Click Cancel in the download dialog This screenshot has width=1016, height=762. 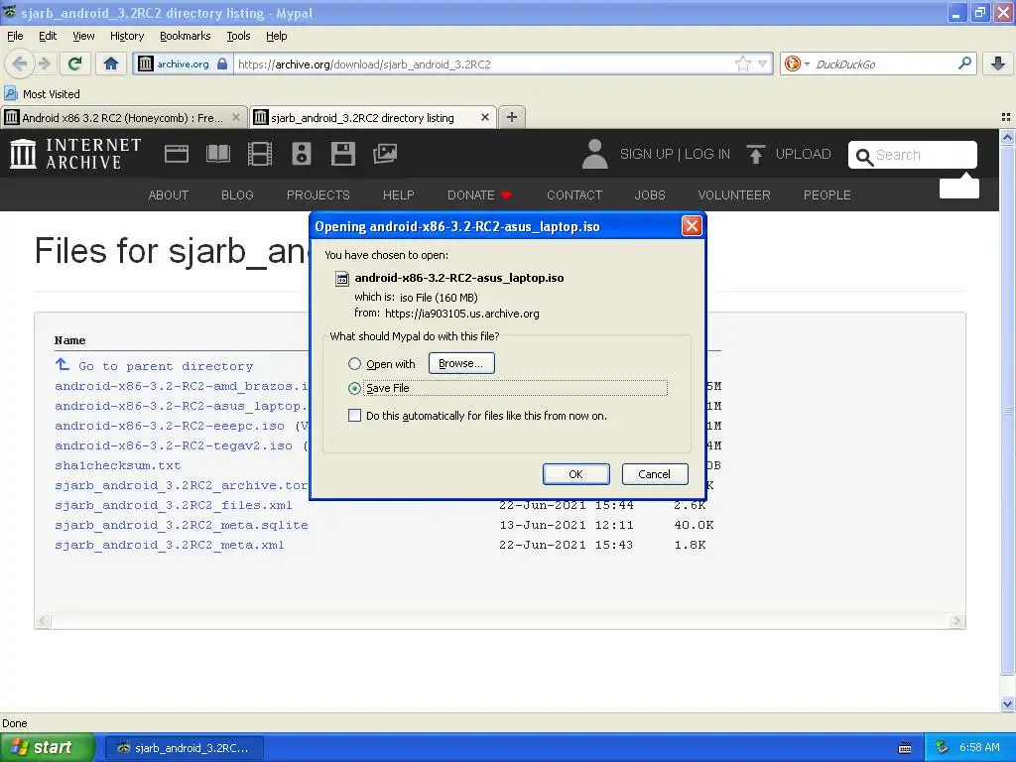tap(655, 474)
